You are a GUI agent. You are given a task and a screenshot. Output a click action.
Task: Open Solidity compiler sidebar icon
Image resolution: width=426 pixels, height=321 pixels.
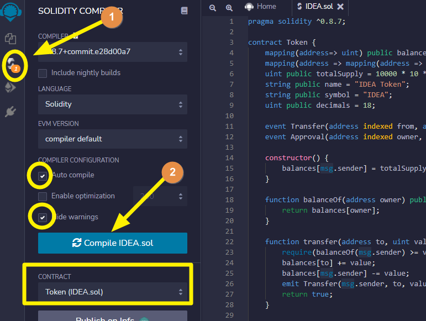click(13, 65)
